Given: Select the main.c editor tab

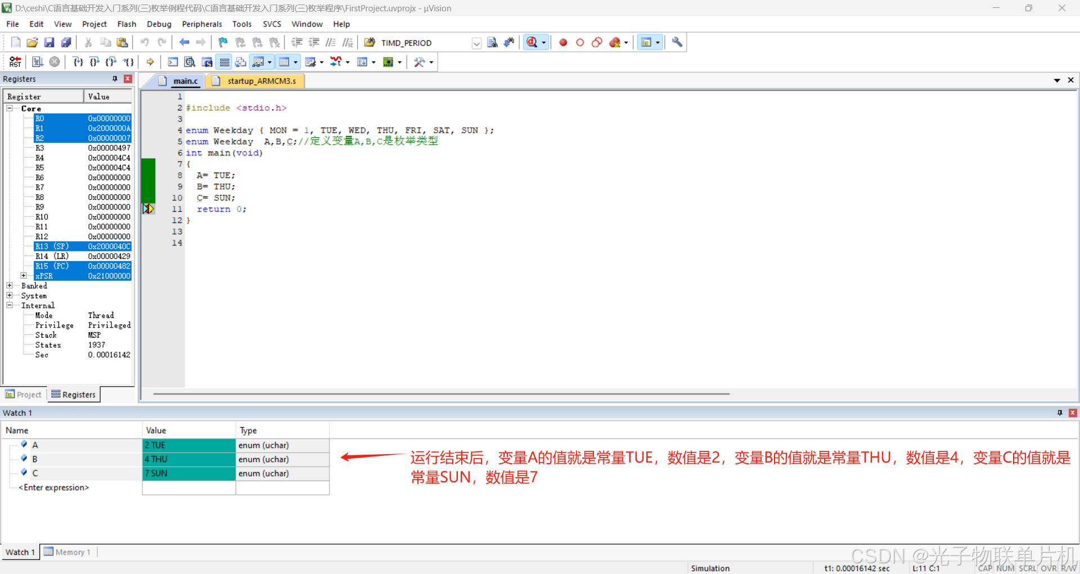Looking at the screenshot, I should click(179, 81).
